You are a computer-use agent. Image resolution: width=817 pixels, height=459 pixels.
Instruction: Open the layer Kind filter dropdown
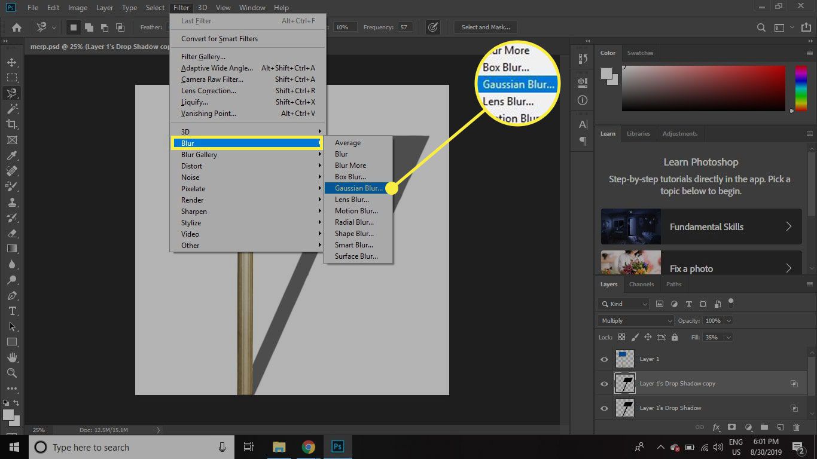[x=623, y=304]
